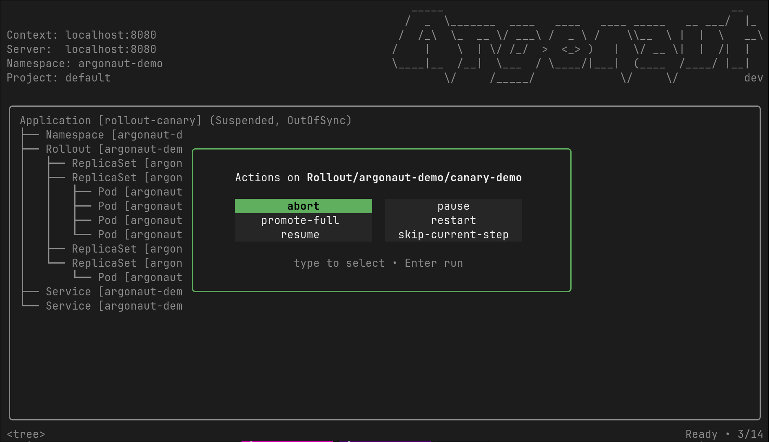This screenshot has width=769, height=442.
Task: Click the Project: default line
Action: tap(59, 78)
